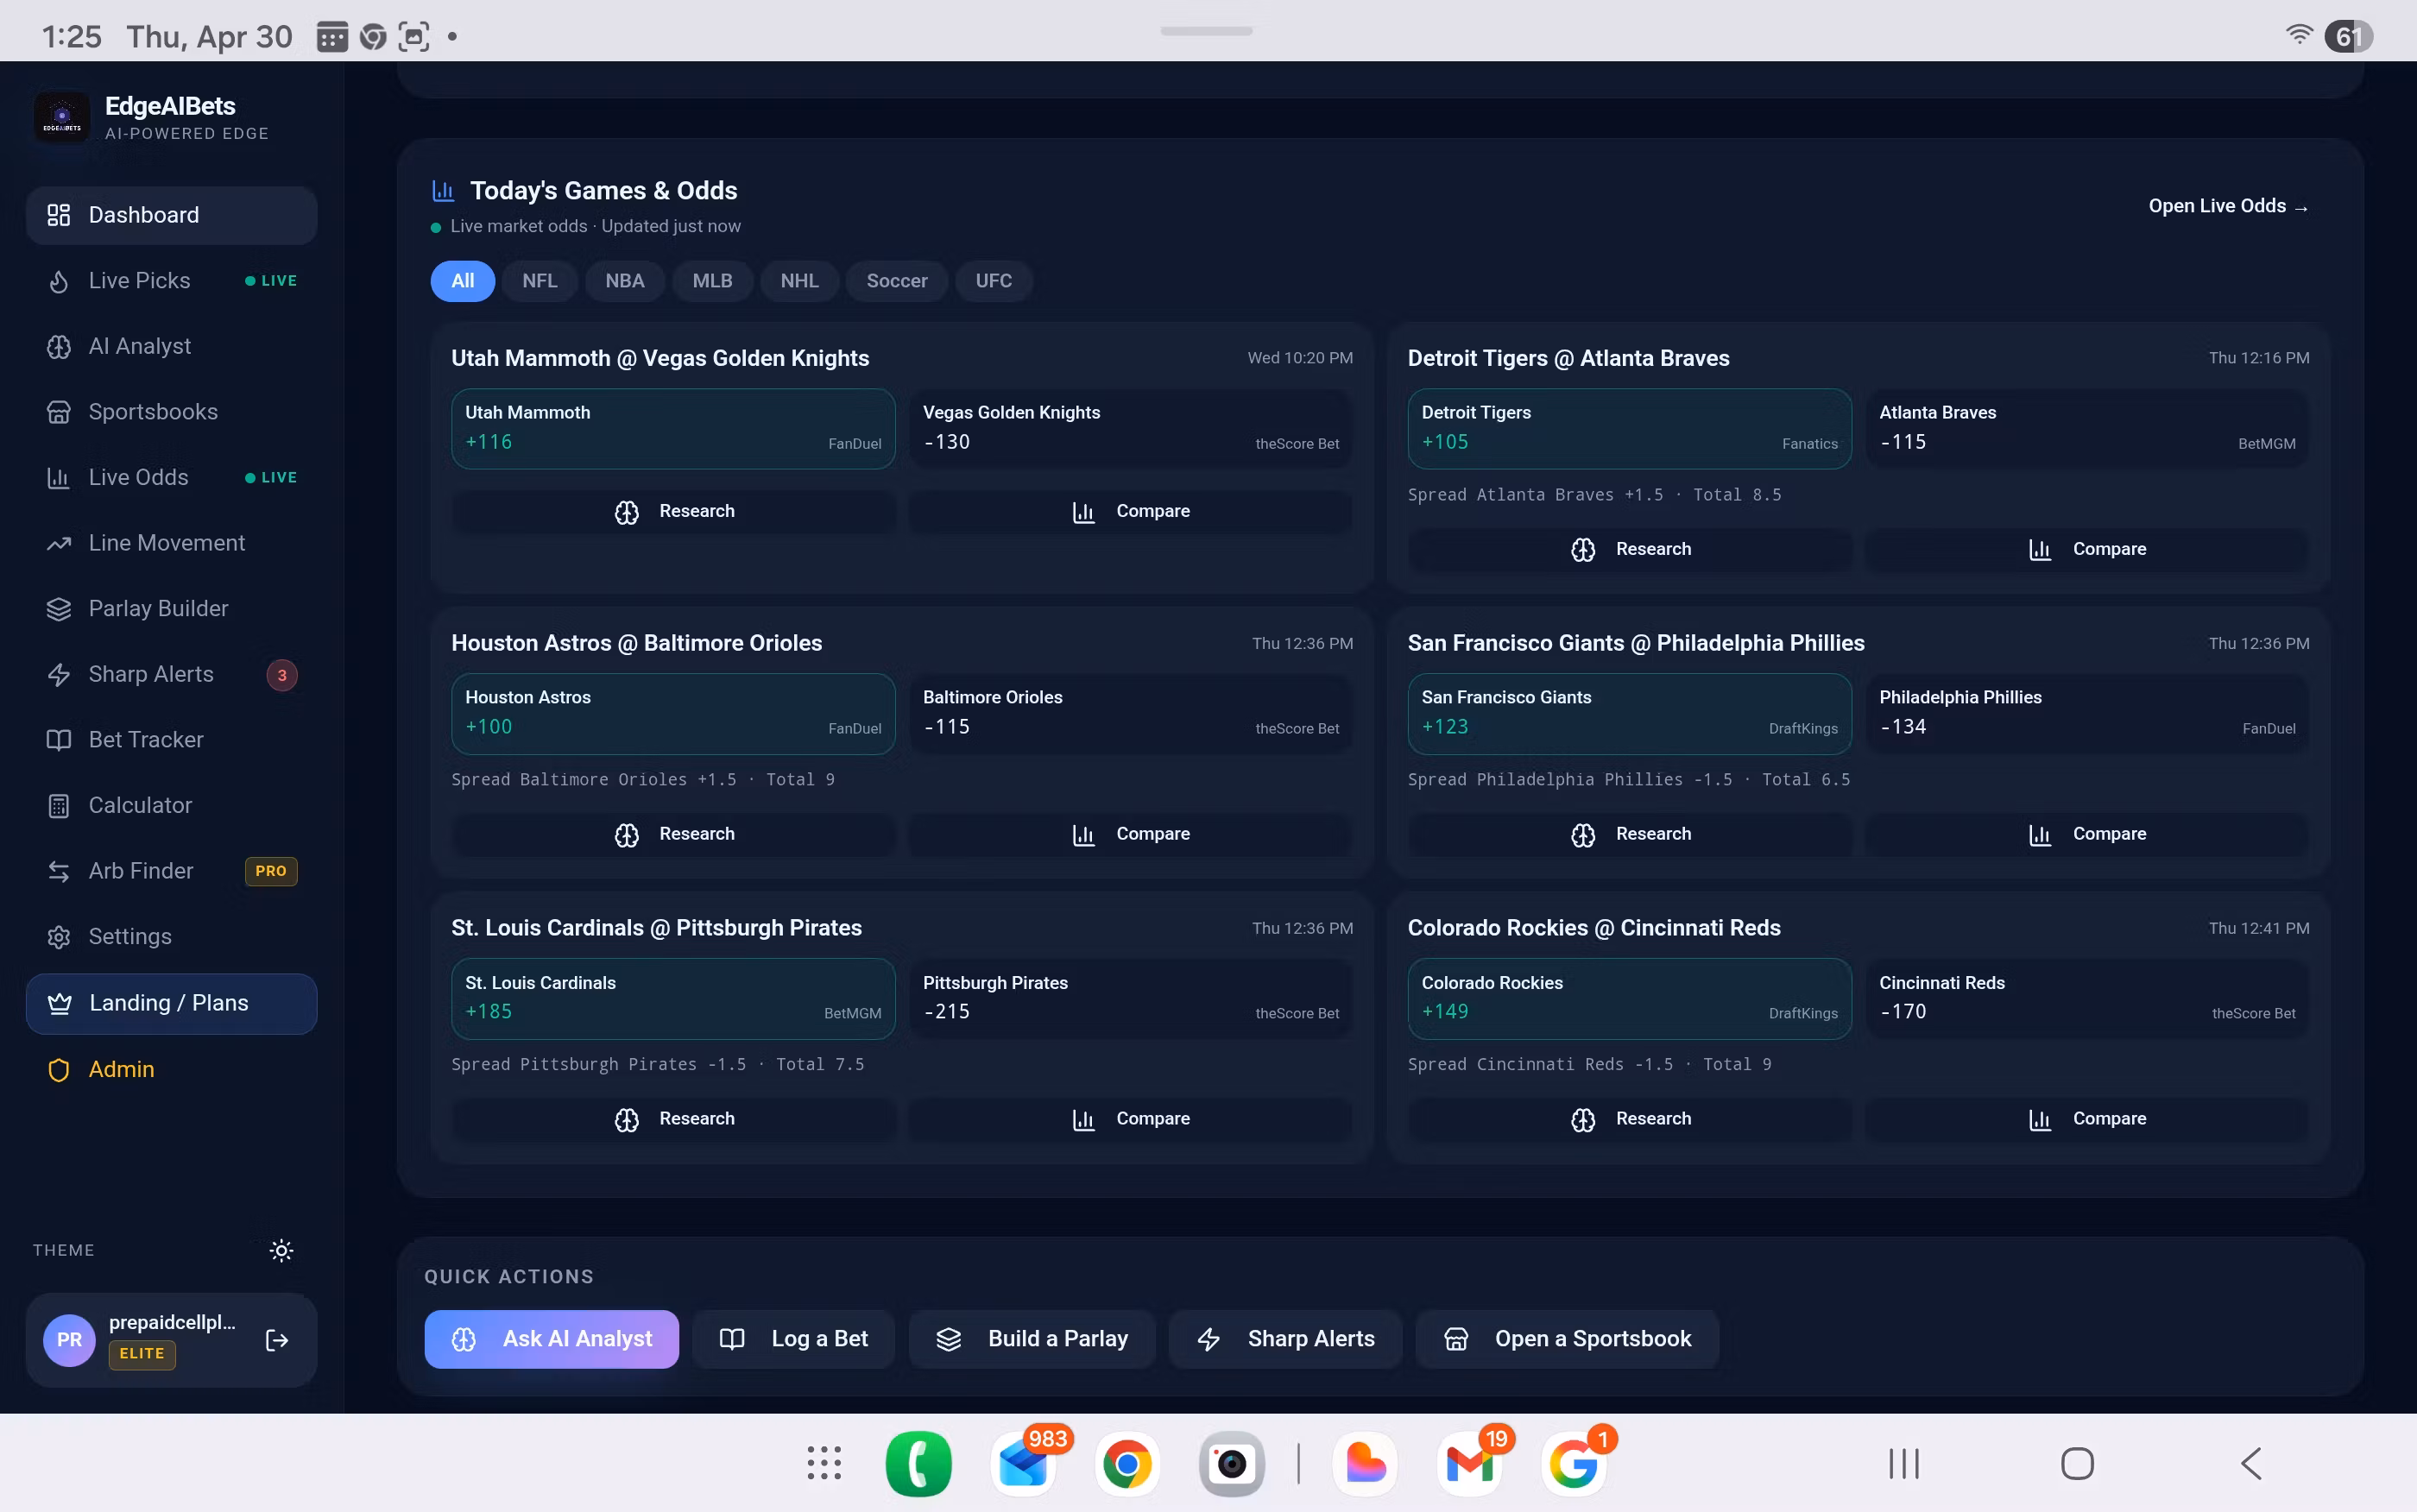Click Build a Parlay quick action
Viewport: 2417px width, 1512px height.
click(x=1032, y=1339)
